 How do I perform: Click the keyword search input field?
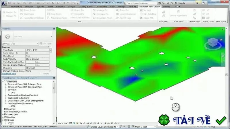click(141, 3)
